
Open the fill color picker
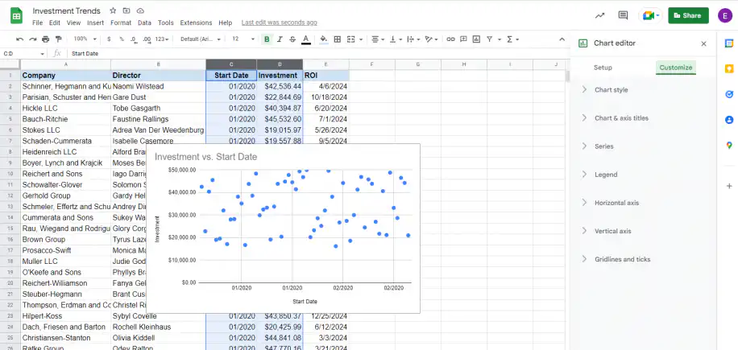tap(323, 39)
